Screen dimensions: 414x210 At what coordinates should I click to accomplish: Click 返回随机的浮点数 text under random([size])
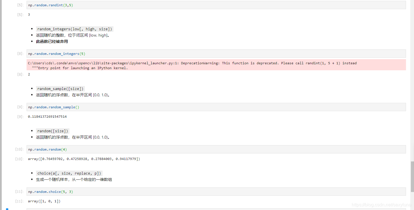[73, 137]
